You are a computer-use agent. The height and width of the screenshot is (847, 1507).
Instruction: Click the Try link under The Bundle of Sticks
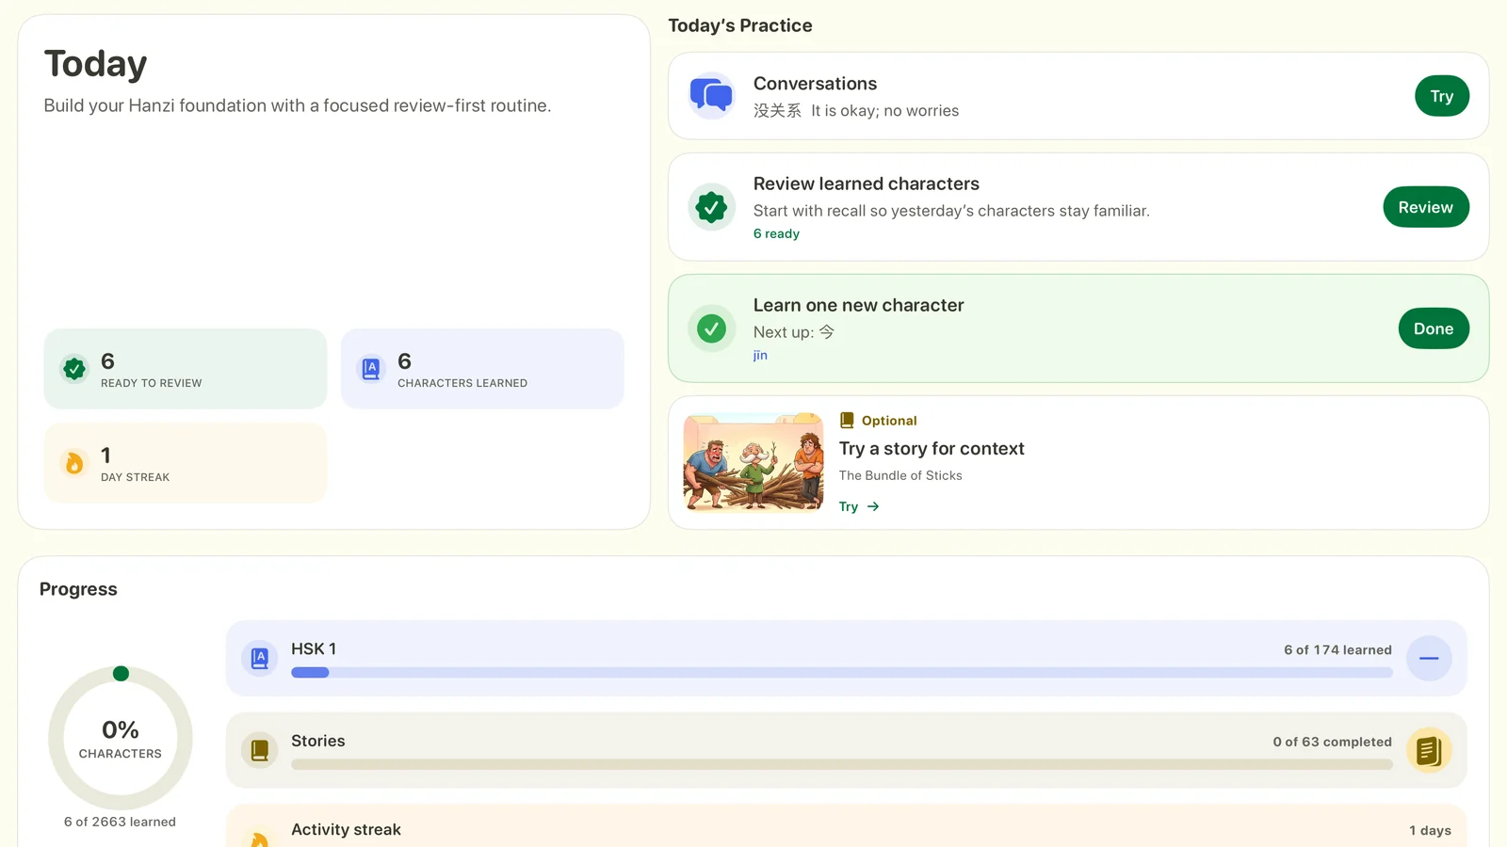849,506
